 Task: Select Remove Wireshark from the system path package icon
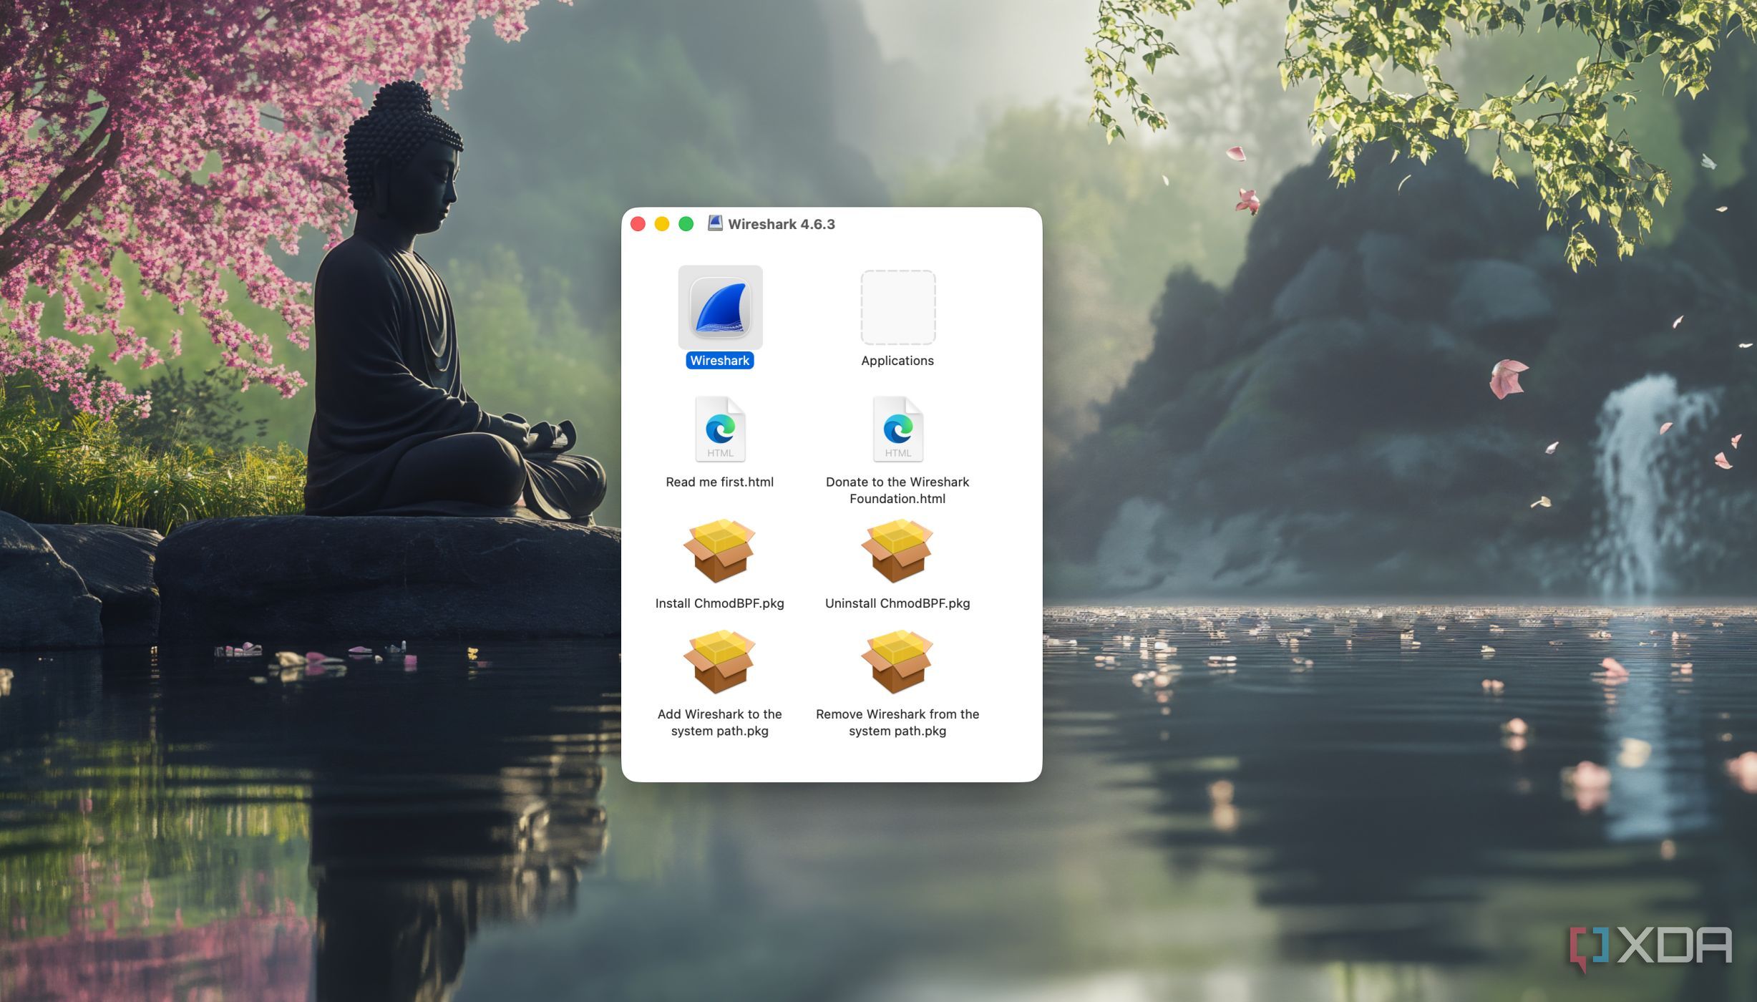897,661
